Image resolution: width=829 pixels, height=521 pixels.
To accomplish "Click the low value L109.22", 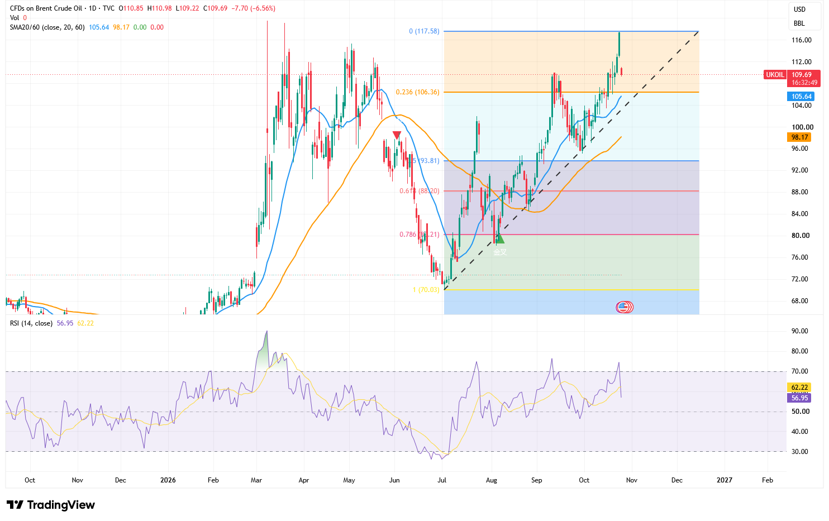I will [187, 8].
